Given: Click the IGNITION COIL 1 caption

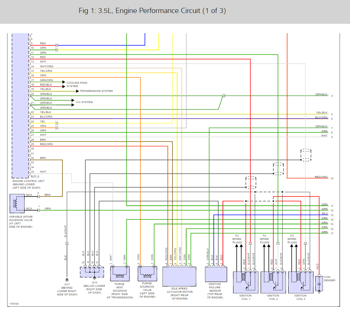Looking at the screenshot, I should (245, 297).
